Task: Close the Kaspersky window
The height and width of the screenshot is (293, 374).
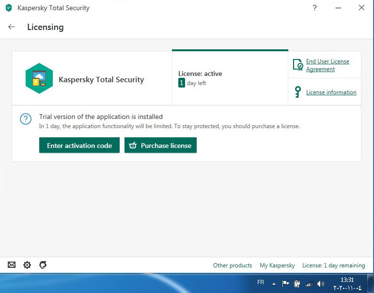Action: pyautogui.click(x=361, y=8)
